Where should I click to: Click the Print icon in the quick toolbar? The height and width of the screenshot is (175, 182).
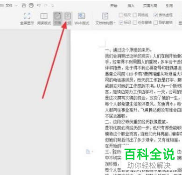[31, 6]
